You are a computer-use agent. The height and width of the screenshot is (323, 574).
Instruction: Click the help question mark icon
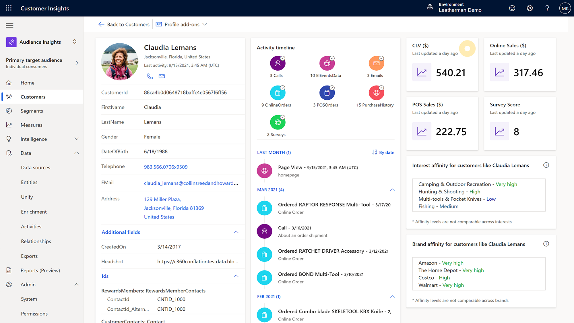point(547,8)
